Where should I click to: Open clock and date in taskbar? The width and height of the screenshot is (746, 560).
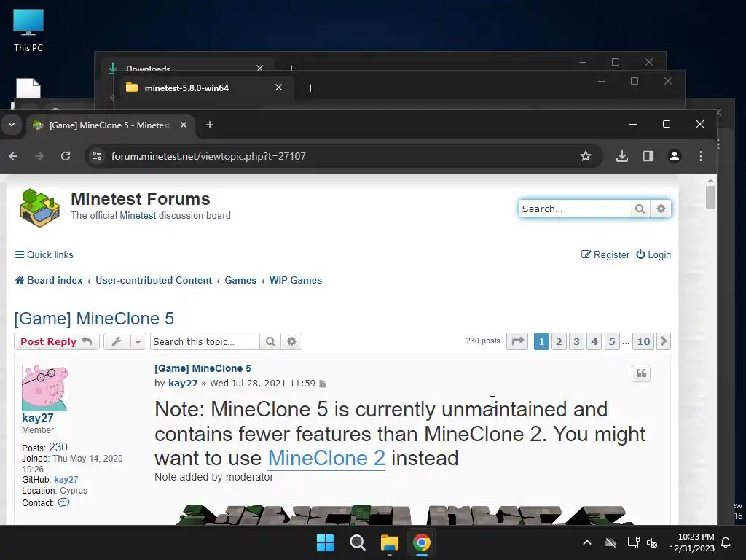pyautogui.click(x=692, y=542)
